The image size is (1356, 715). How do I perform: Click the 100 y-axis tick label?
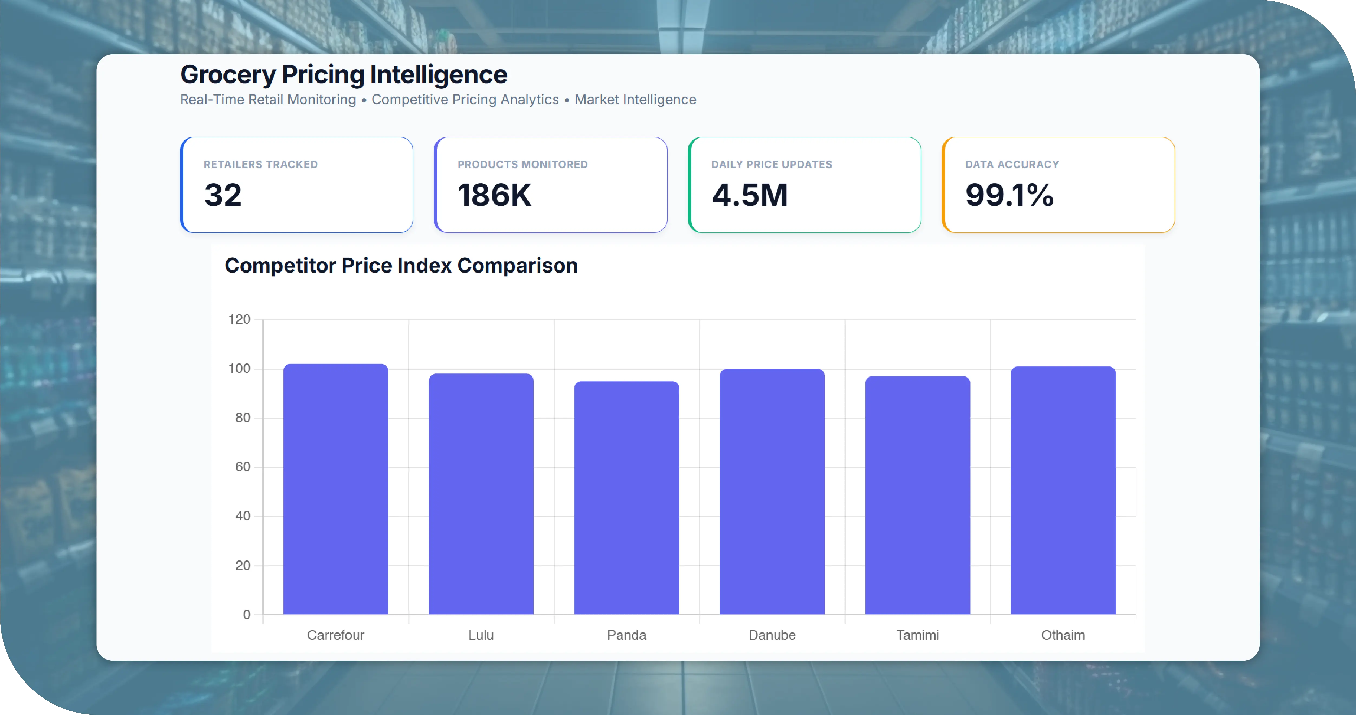click(239, 368)
